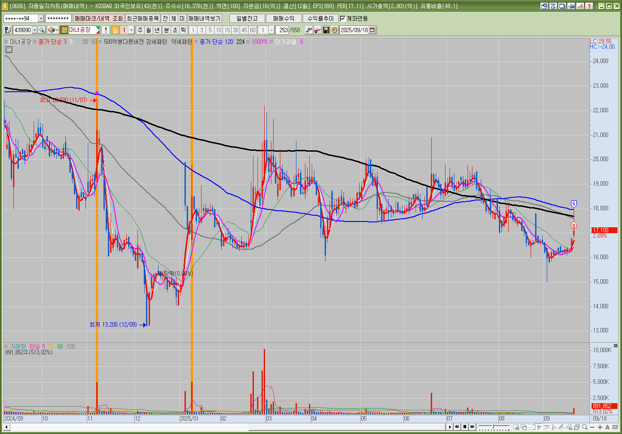This screenshot has width=622, height=434.
Task: Zoom in the chart with the plus icon
Action: pyautogui.click(x=600, y=427)
